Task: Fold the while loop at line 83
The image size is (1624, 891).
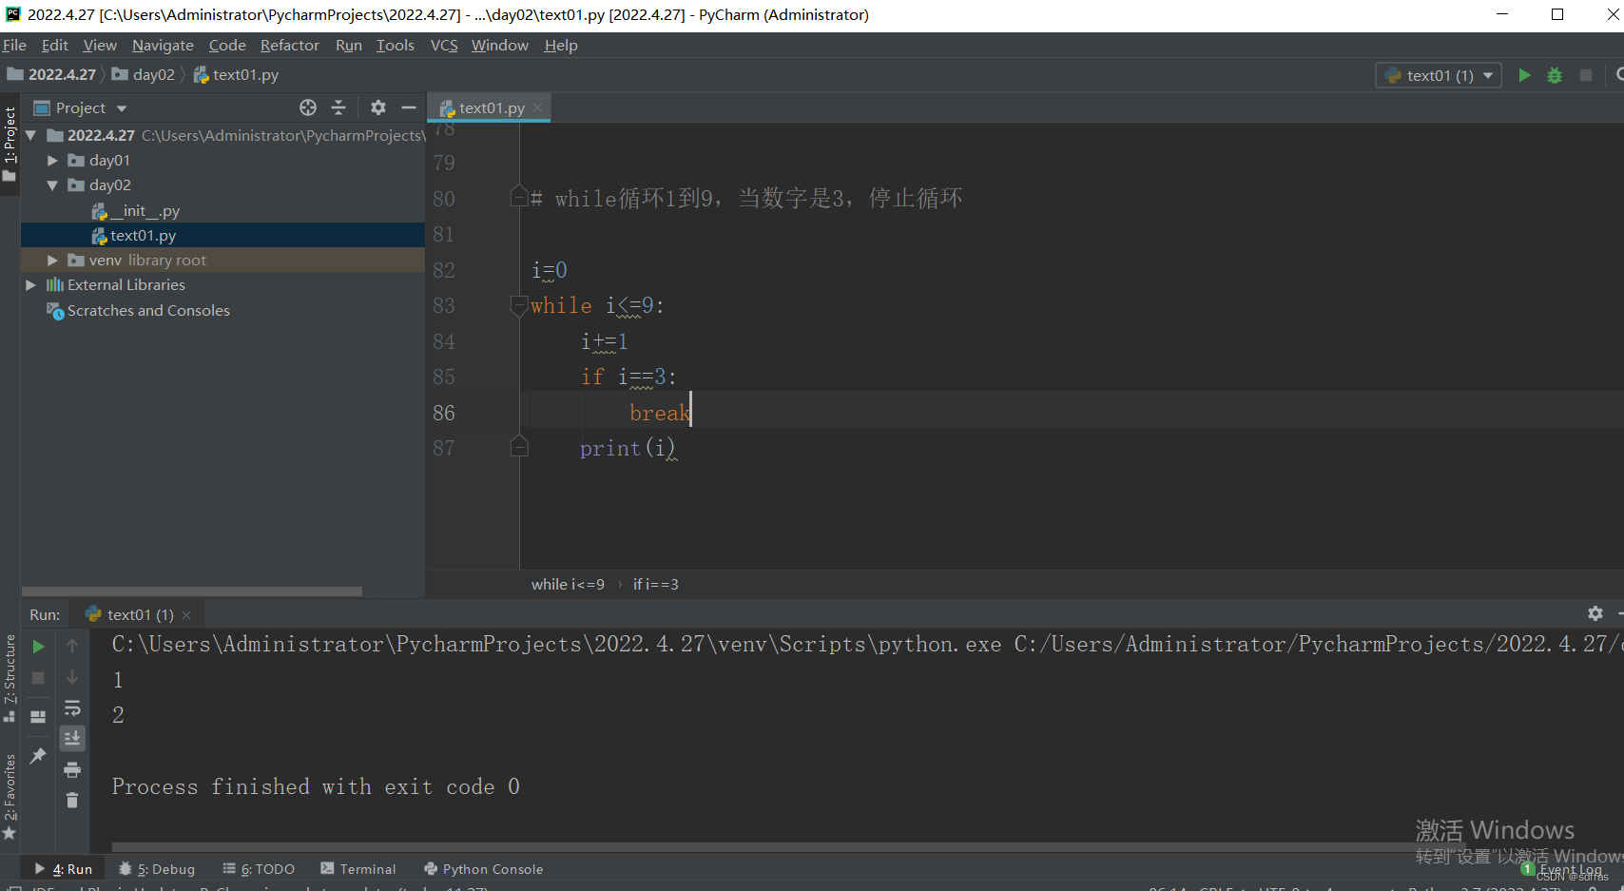Action: tap(519, 306)
